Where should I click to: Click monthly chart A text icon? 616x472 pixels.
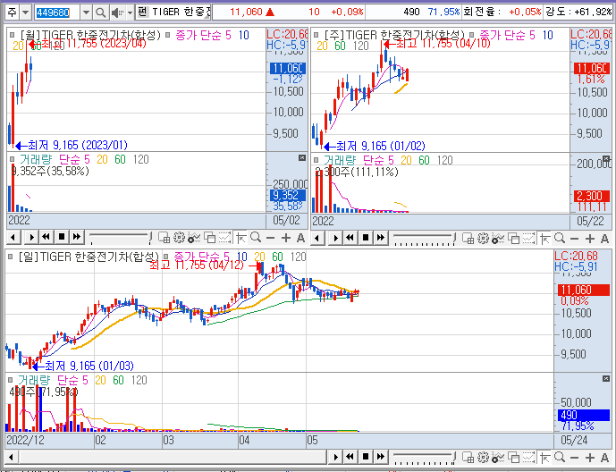pyautogui.click(x=300, y=237)
